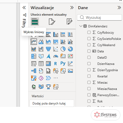
Task: Expand the Filtry pane with double chevron
Action: (x=24, y=8)
